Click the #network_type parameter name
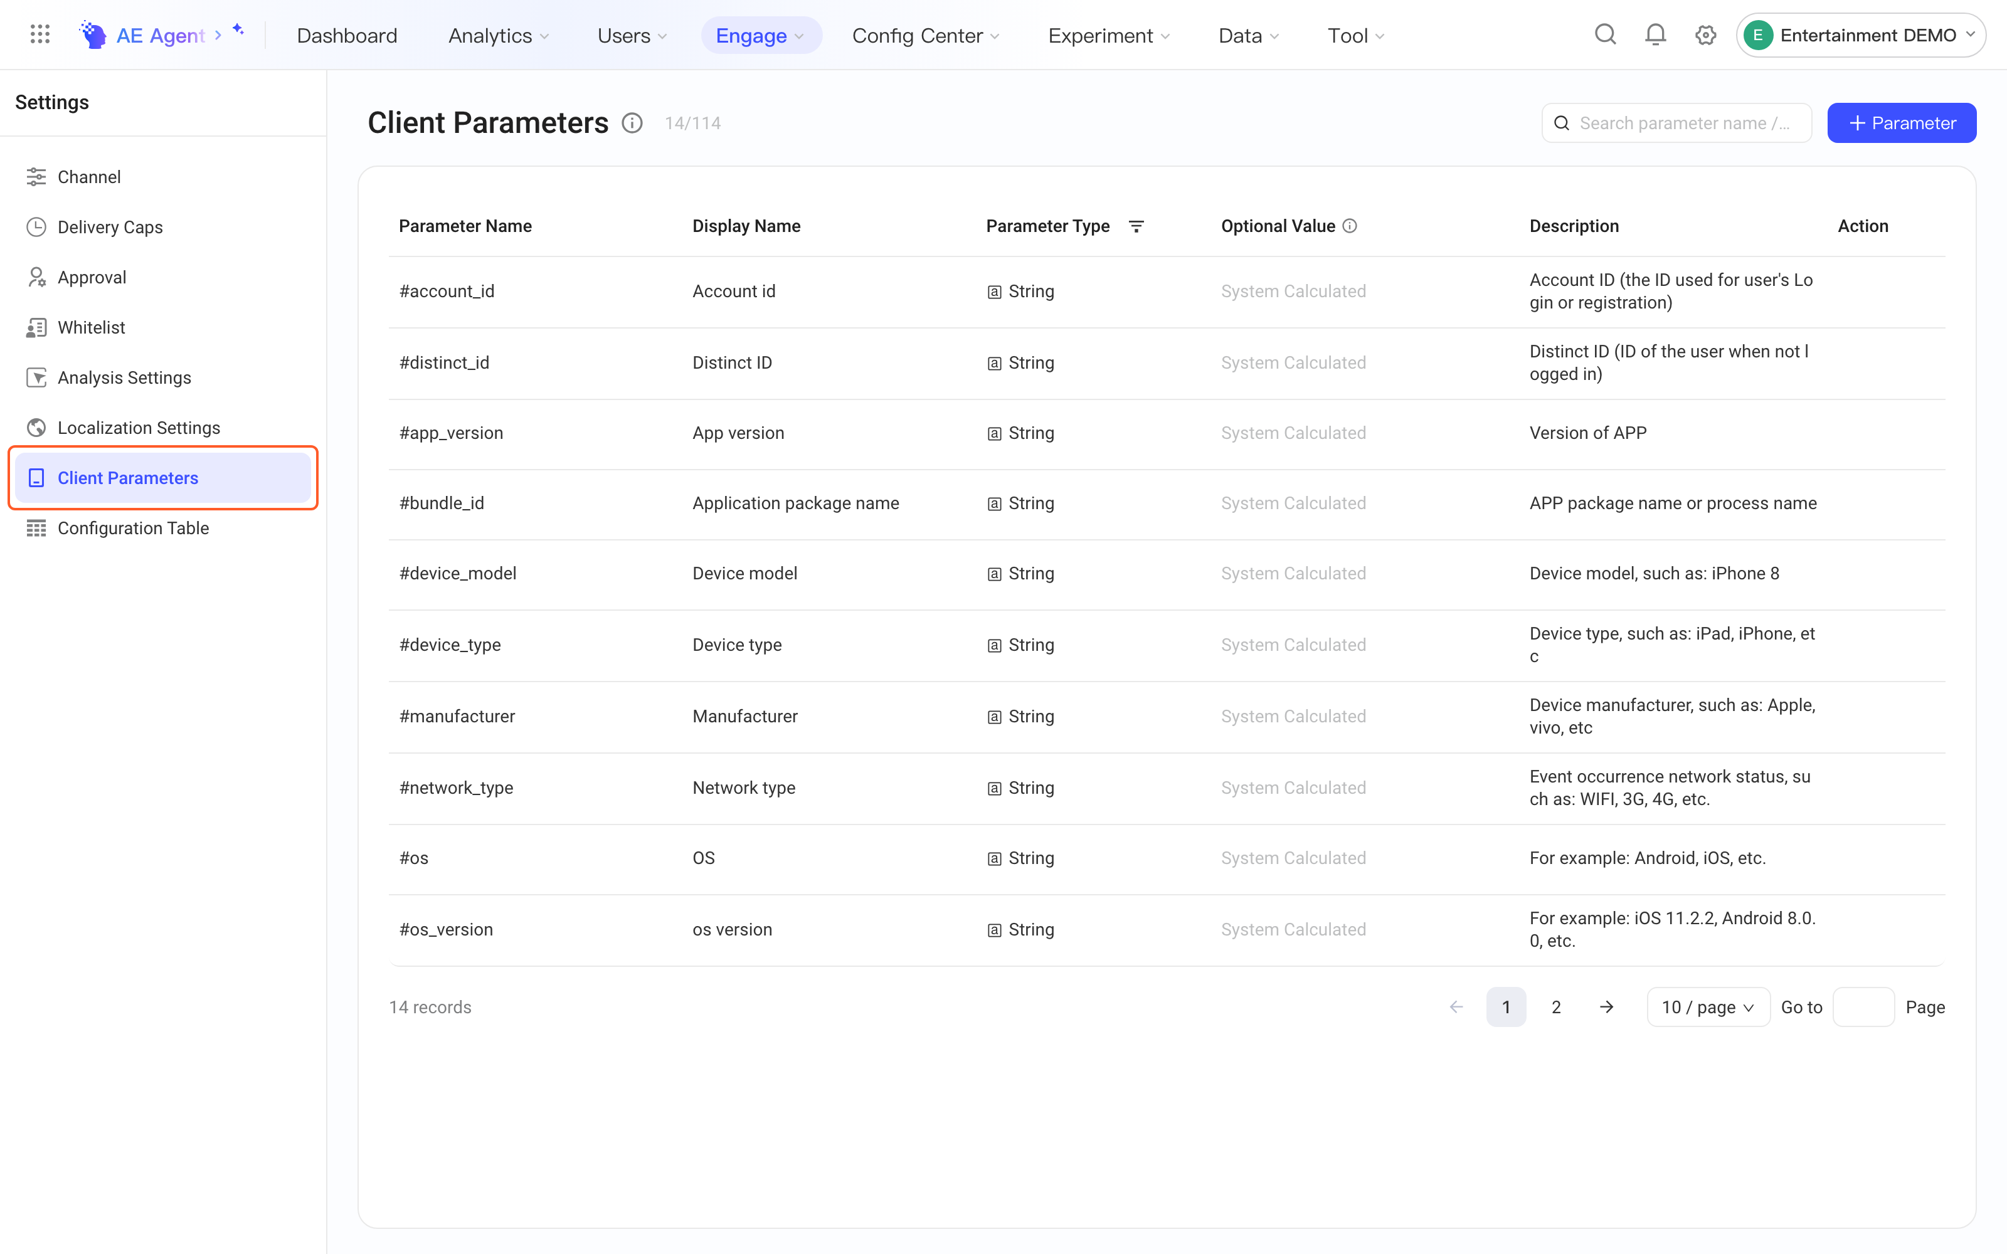Image resolution: width=2007 pixels, height=1254 pixels. click(456, 788)
